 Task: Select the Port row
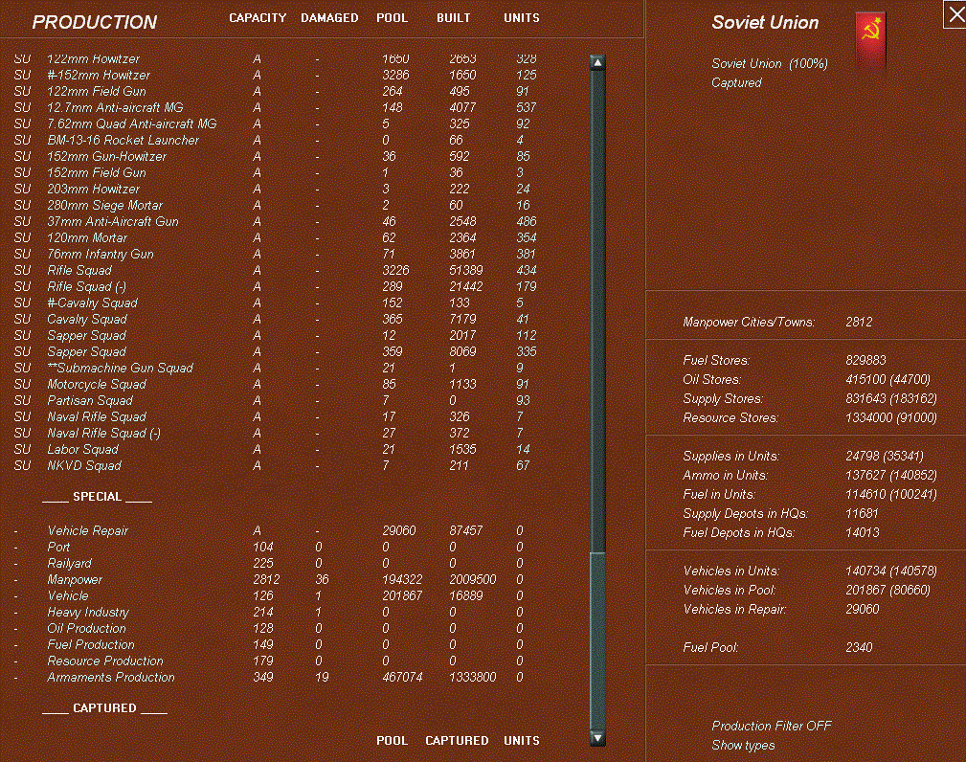click(x=269, y=547)
